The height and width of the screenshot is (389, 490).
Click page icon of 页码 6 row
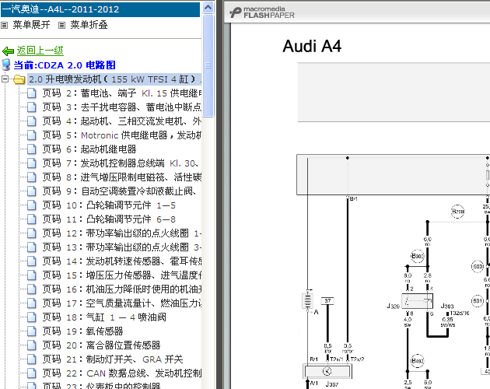[32, 149]
